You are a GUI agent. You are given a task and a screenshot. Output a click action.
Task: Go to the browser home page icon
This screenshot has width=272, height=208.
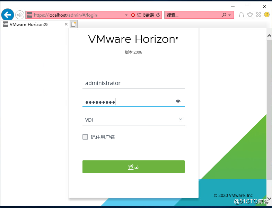click(241, 15)
